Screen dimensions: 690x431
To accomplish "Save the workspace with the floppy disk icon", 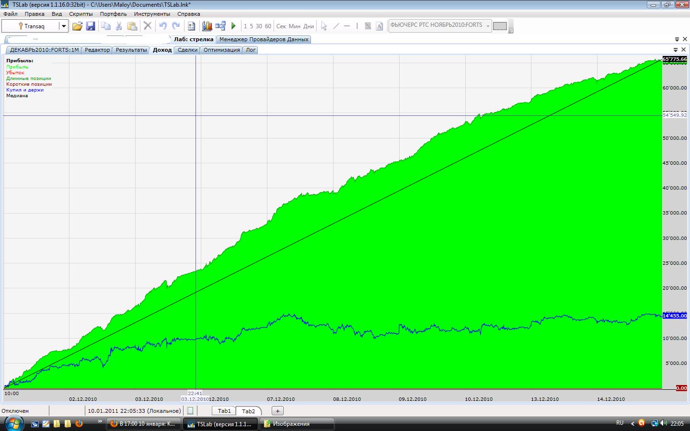I will [91, 26].
